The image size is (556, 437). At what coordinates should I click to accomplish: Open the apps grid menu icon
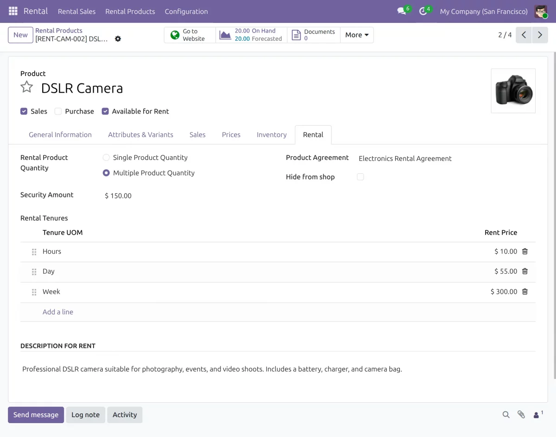point(13,11)
